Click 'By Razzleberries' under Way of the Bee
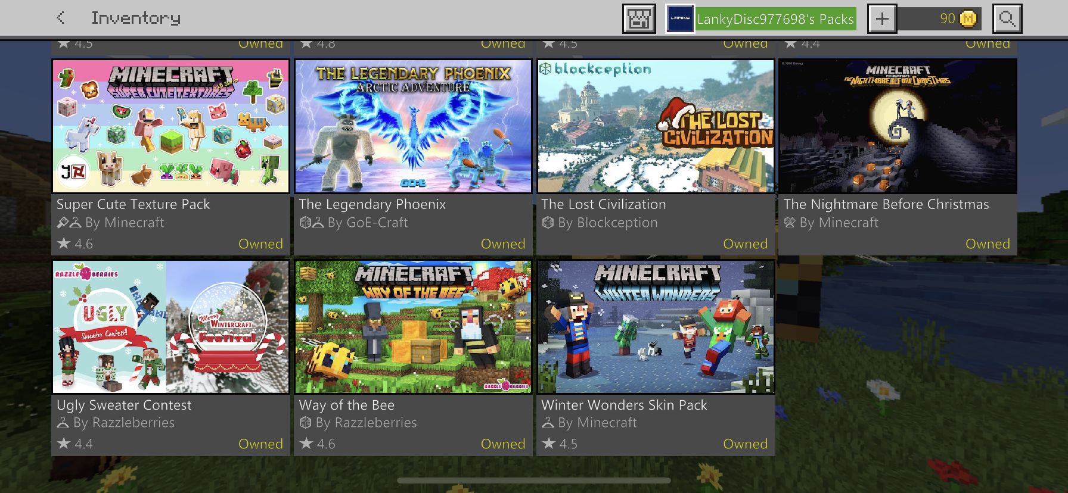The image size is (1068, 493). tap(367, 423)
